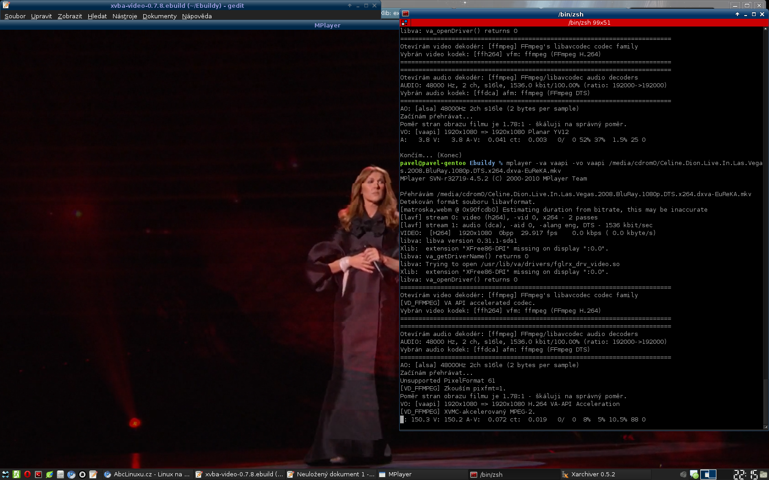This screenshot has width=769, height=480.
Task: Open the Nástroje menu in gedit
Action: pyautogui.click(x=125, y=16)
